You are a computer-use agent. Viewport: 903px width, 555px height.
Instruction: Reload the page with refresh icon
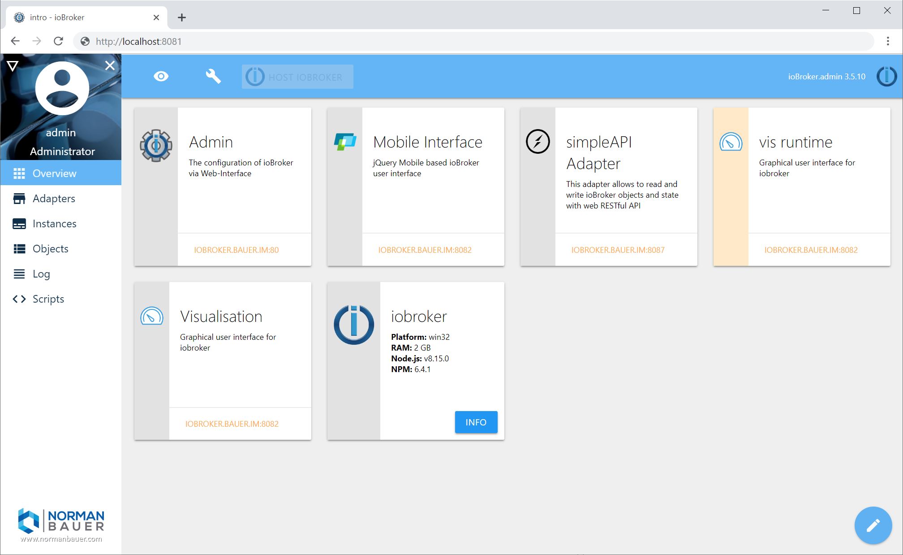[58, 41]
